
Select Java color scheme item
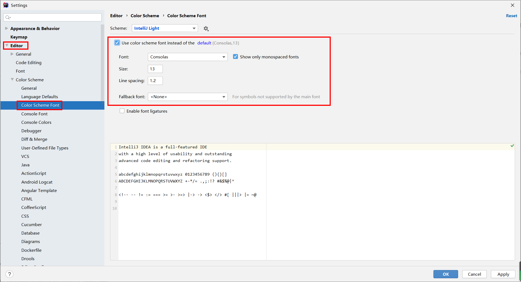[25, 165]
